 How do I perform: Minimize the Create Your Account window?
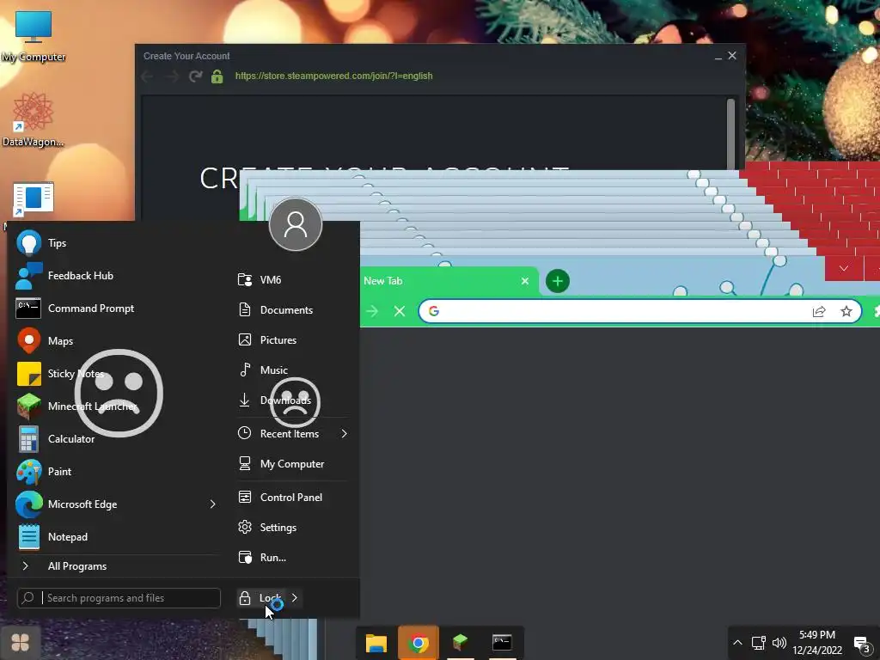point(718,56)
